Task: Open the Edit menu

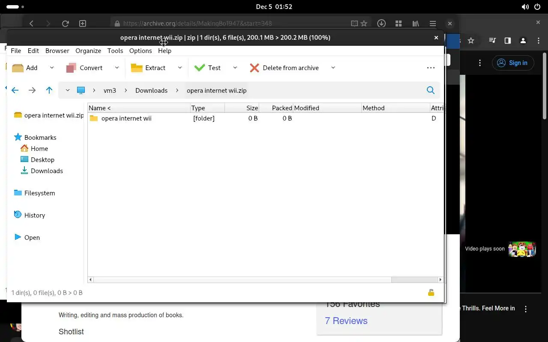Action: point(33,50)
